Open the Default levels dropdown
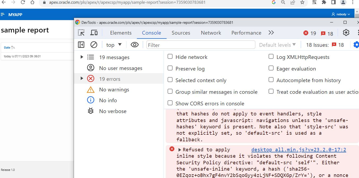This screenshot has width=359, height=178. [277, 45]
